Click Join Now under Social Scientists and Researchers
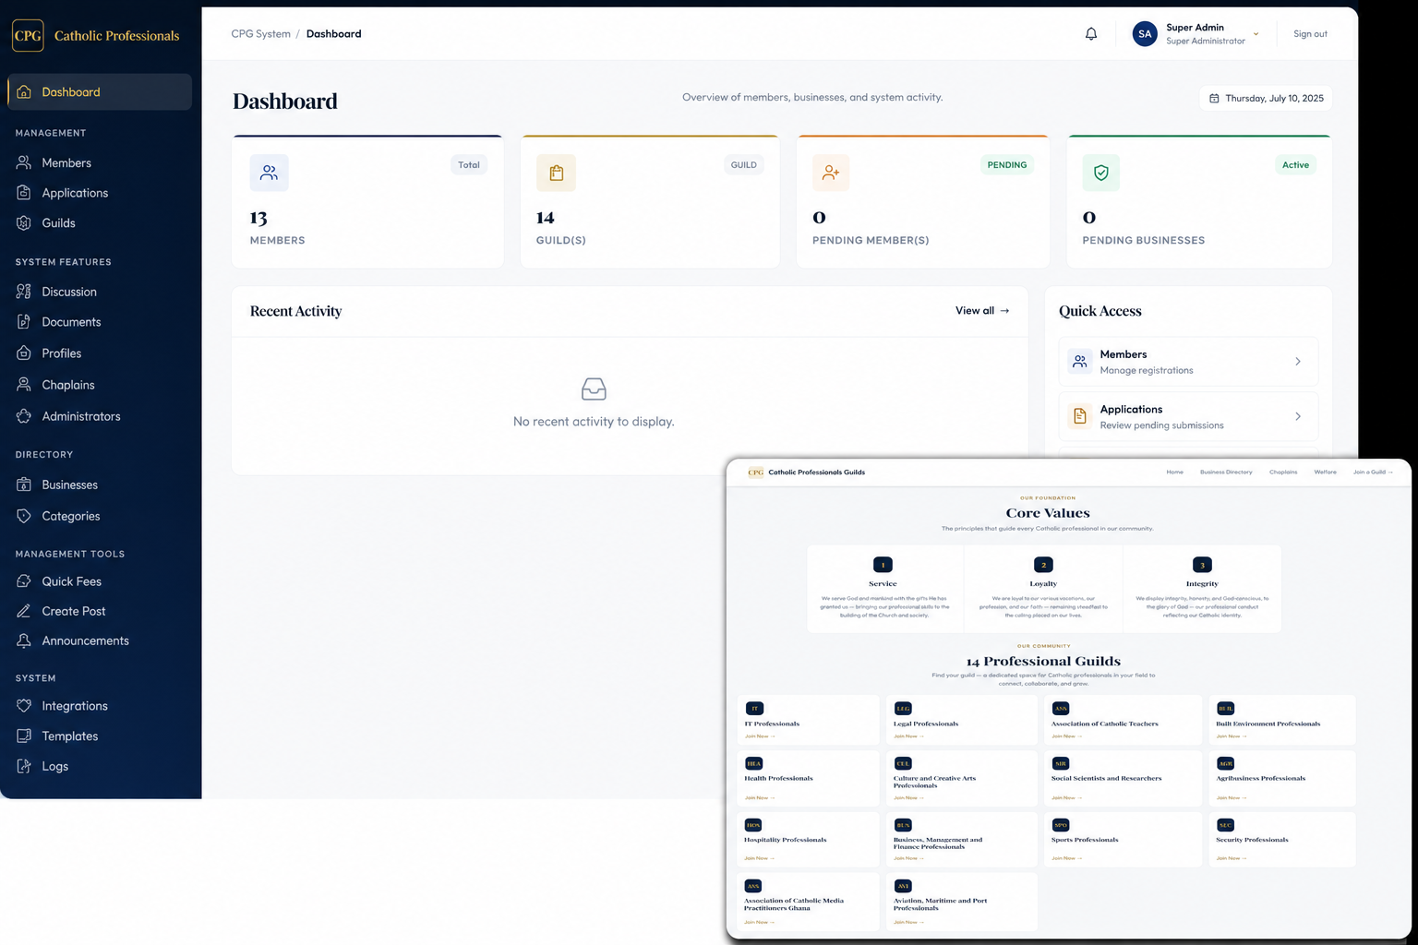The image size is (1418, 945). 1066,797
